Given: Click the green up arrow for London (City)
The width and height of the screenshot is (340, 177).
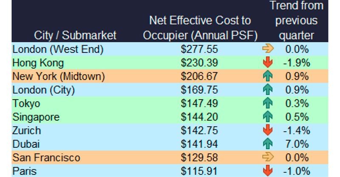Looking at the screenshot, I should (268, 90).
